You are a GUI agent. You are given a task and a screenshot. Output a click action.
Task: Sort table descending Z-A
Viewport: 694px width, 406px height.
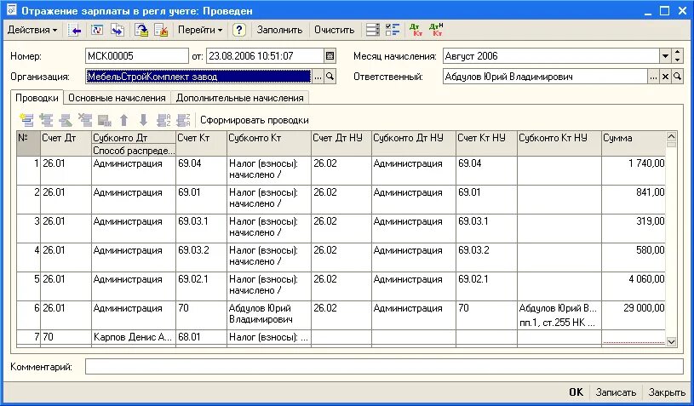tap(183, 120)
